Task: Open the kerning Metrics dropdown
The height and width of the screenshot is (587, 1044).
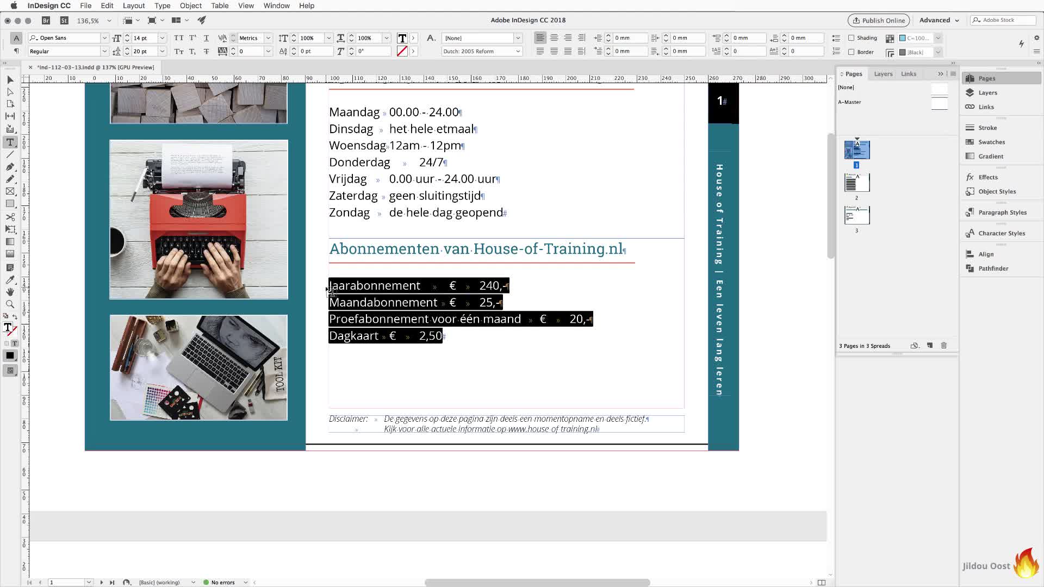Action: pos(268,38)
